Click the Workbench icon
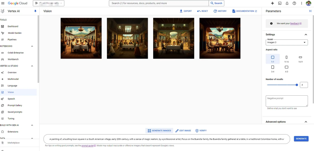Viewport: 314px width, 151px height. pyautogui.click(x=2, y=59)
